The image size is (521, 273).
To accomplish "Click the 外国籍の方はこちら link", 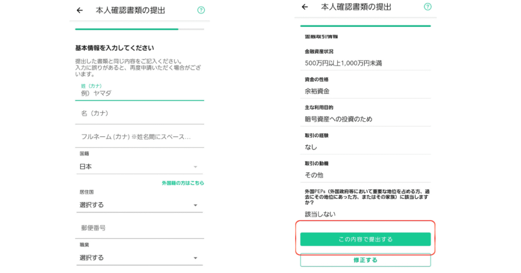I will (183, 183).
